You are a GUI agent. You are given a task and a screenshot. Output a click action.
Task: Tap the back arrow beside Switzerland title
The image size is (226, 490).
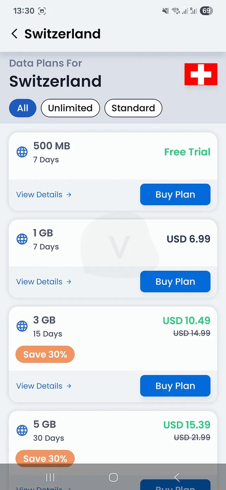[14, 34]
